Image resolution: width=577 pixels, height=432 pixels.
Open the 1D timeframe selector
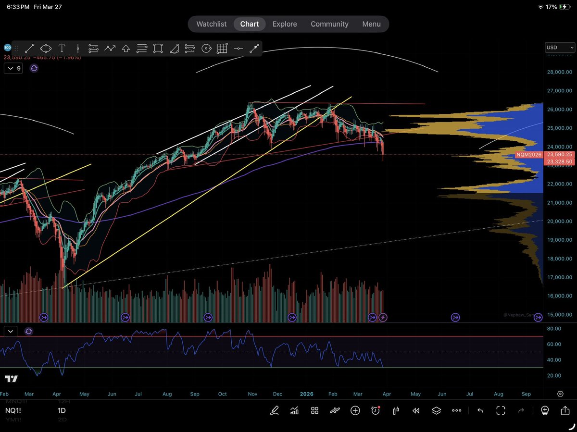(63, 410)
